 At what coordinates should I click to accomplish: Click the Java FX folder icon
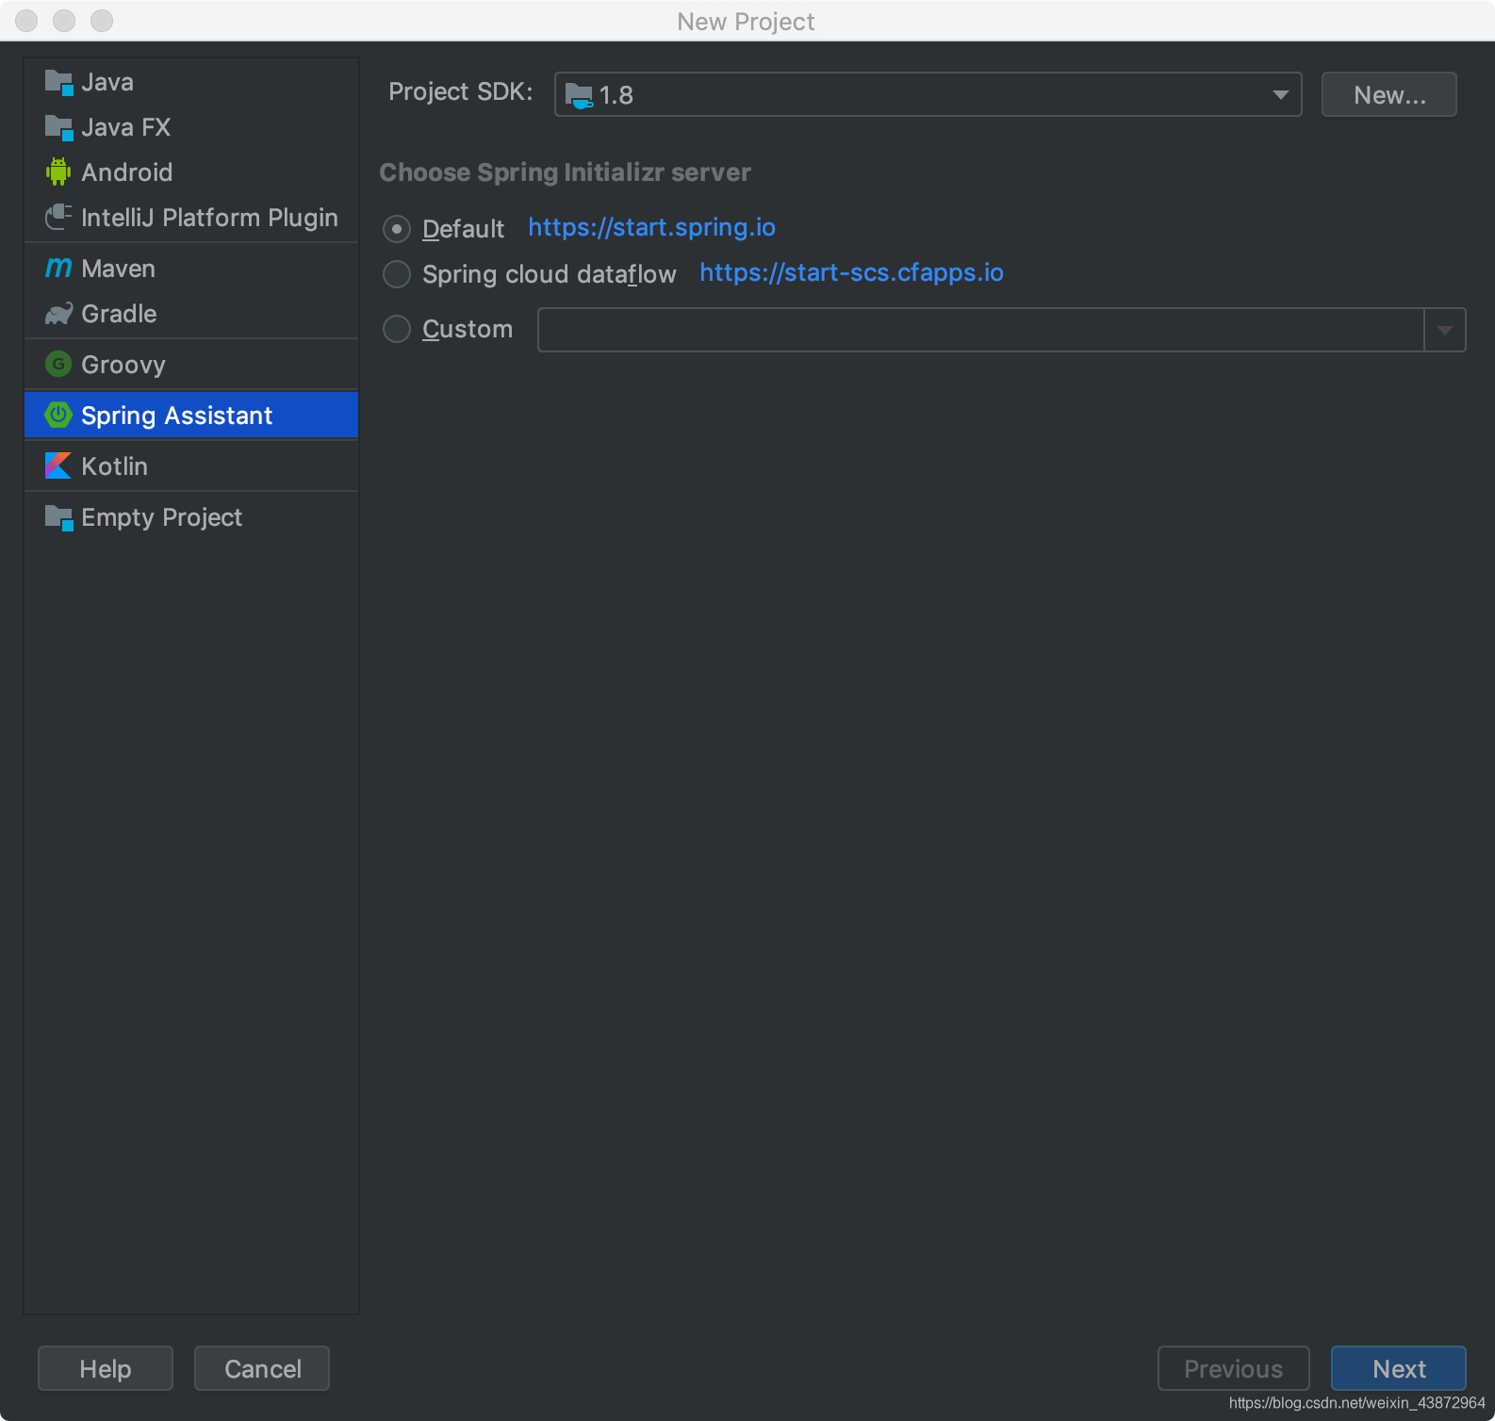point(58,128)
